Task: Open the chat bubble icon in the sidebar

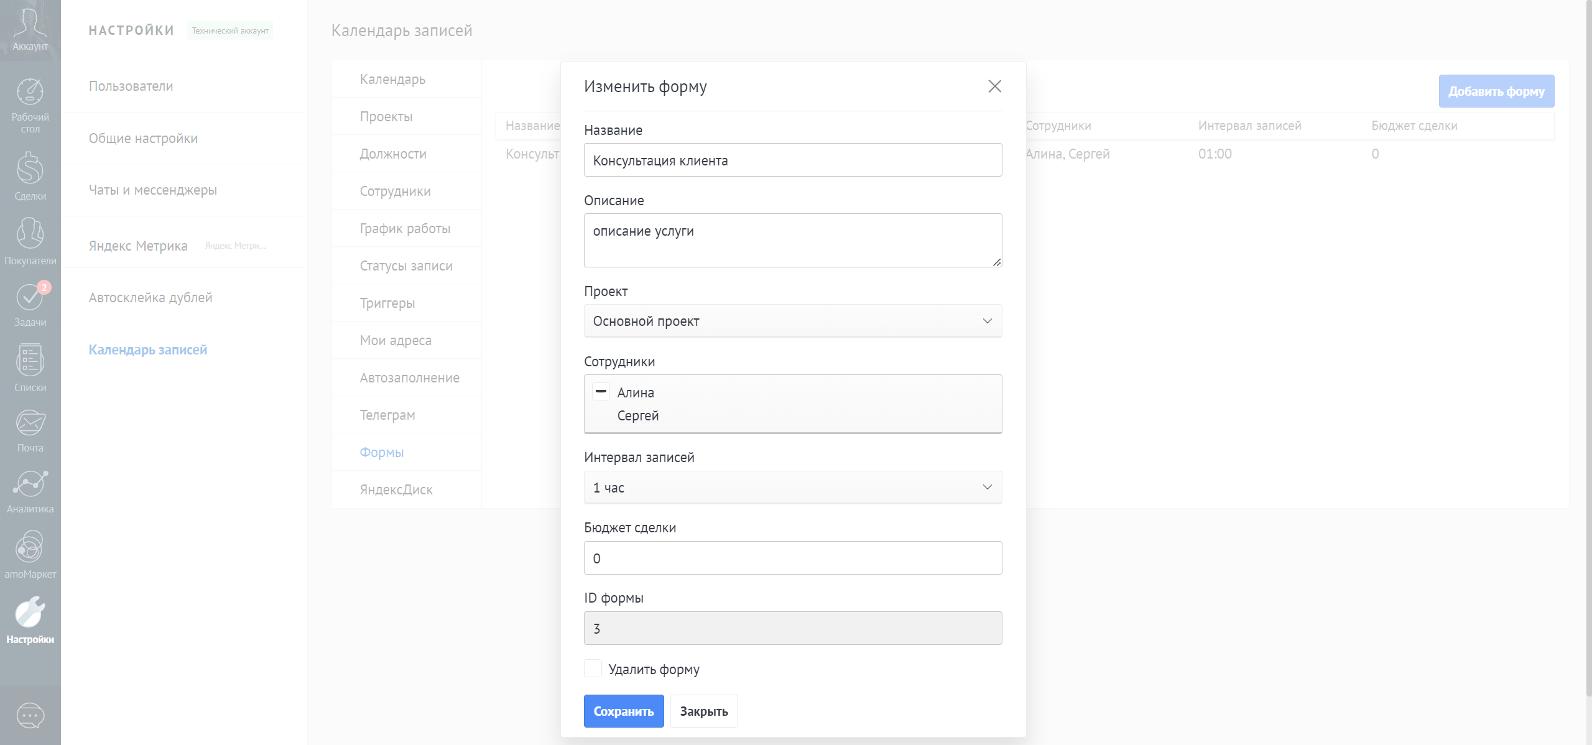Action: coord(30,715)
